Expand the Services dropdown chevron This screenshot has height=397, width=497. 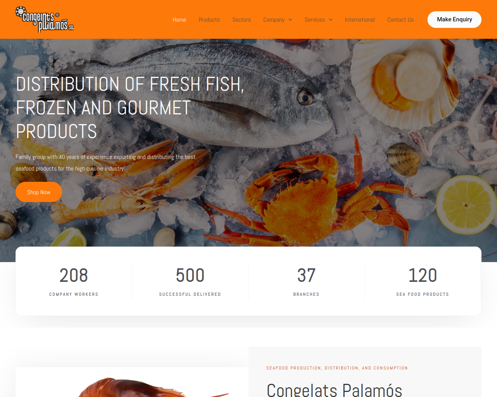click(x=330, y=20)
